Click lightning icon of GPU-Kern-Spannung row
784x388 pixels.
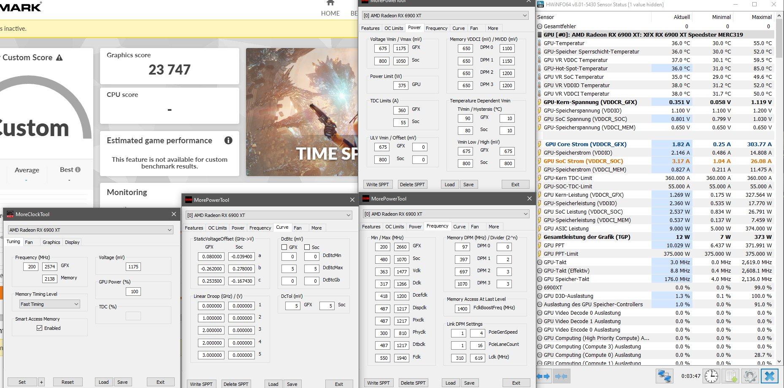pos(540,102)
